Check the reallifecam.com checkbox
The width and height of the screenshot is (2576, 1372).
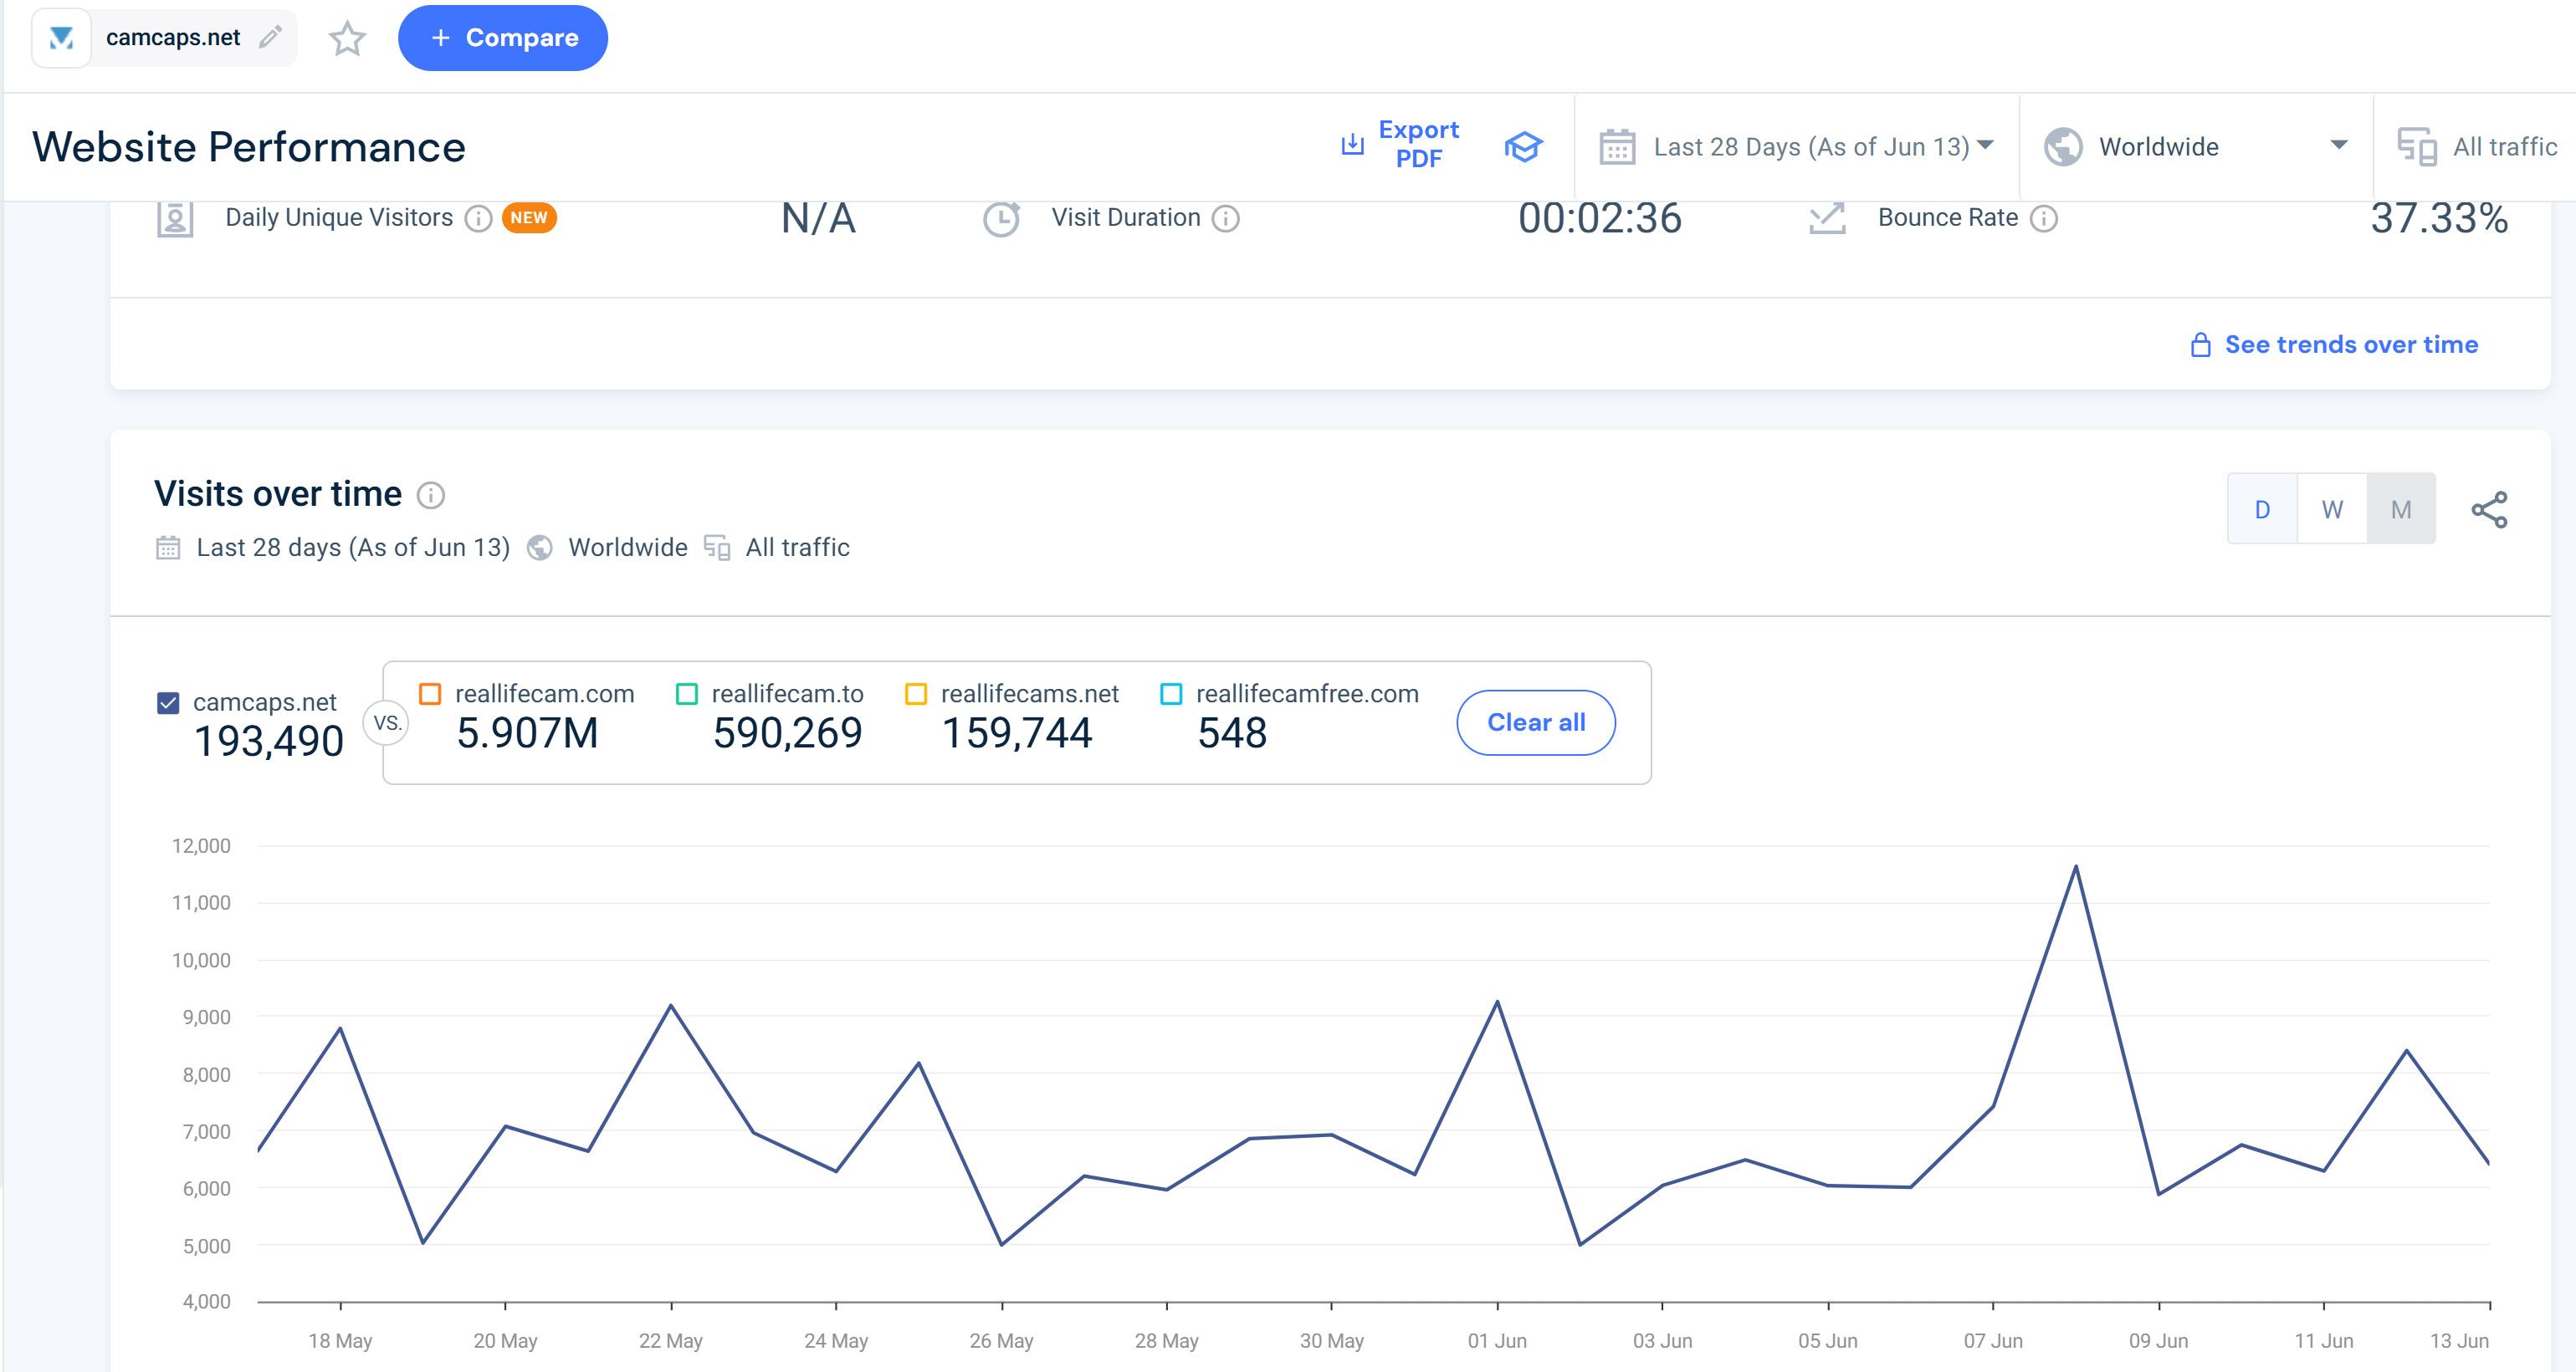(x=430, y=695)
